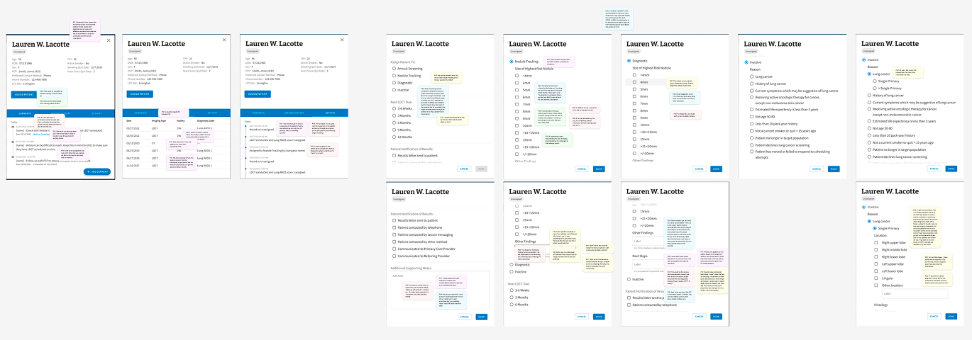Check the Other location box
Viewport: 972px width, 340px height.
[x=876, y=285]
